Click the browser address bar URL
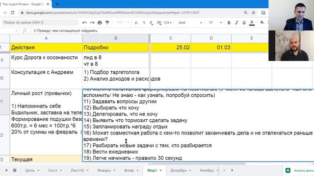The width and height of the screenshot is (314, 176). 112,13
